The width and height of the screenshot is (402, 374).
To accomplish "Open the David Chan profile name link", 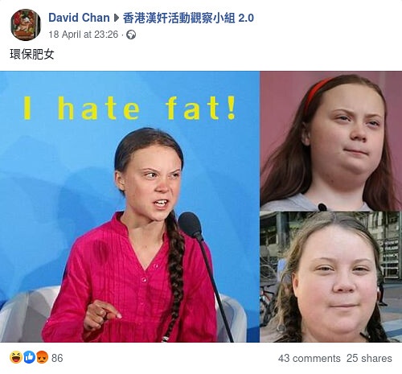I will 79,18.
